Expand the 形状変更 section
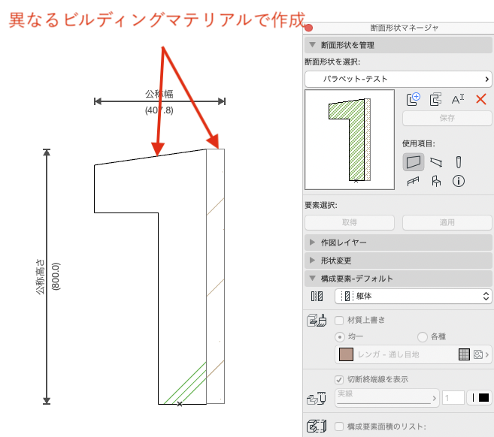The width and height of the screenshot is (494, 437). pyautogui.click(x=399, y=261)
